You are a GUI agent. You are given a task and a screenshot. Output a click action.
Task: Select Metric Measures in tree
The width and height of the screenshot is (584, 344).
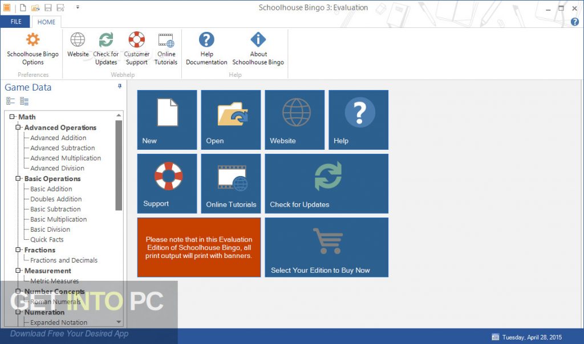[x=55, y=281]
